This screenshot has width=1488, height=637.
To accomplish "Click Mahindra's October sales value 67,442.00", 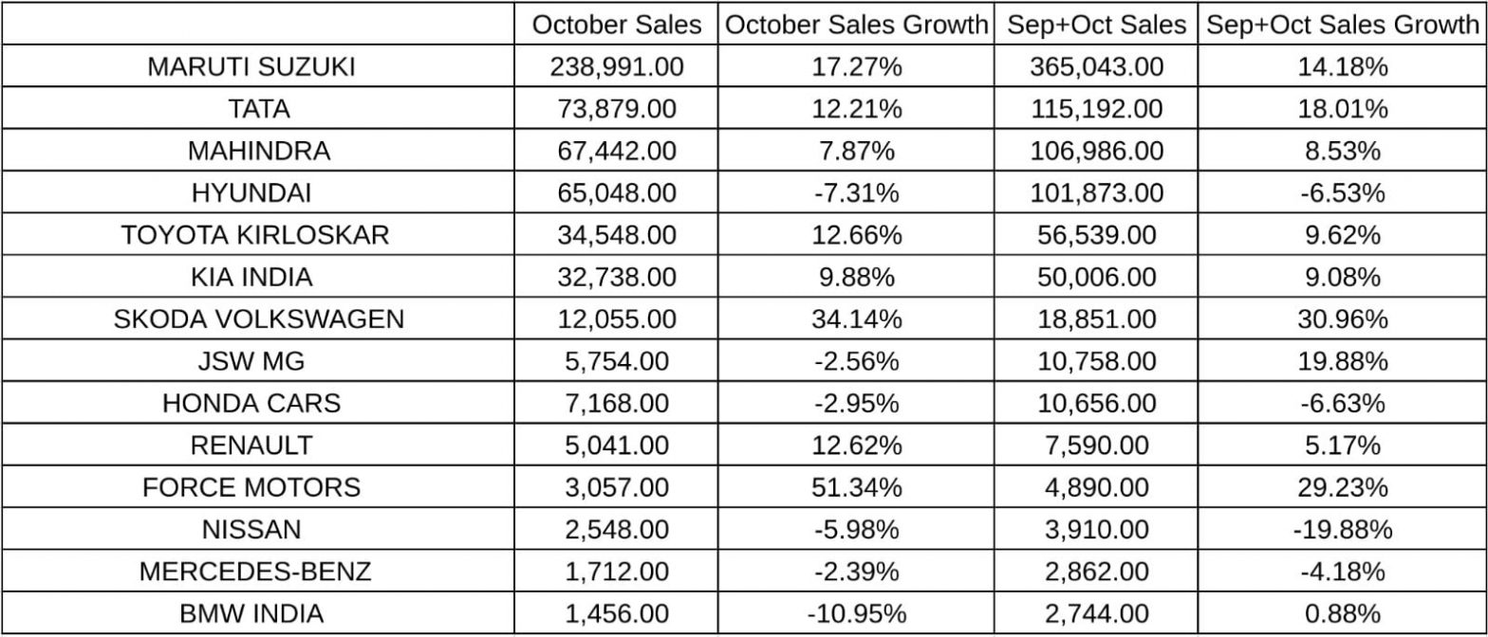I will (613, 152).
